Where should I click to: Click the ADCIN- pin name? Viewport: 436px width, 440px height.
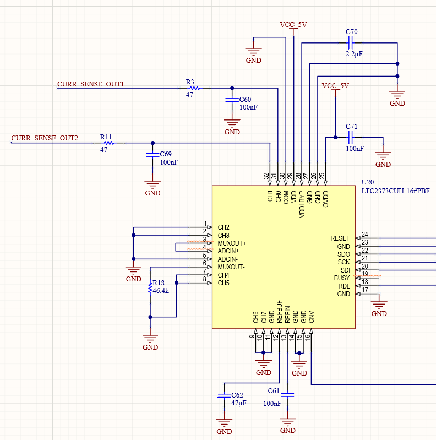tap(227, 259)
